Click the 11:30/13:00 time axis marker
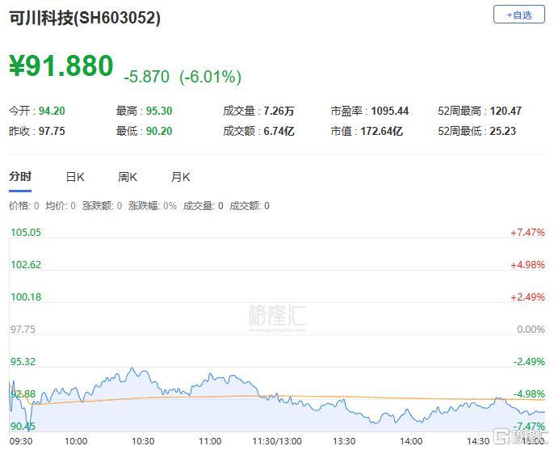This screenshot has height=450, width=554. point(277,441)
